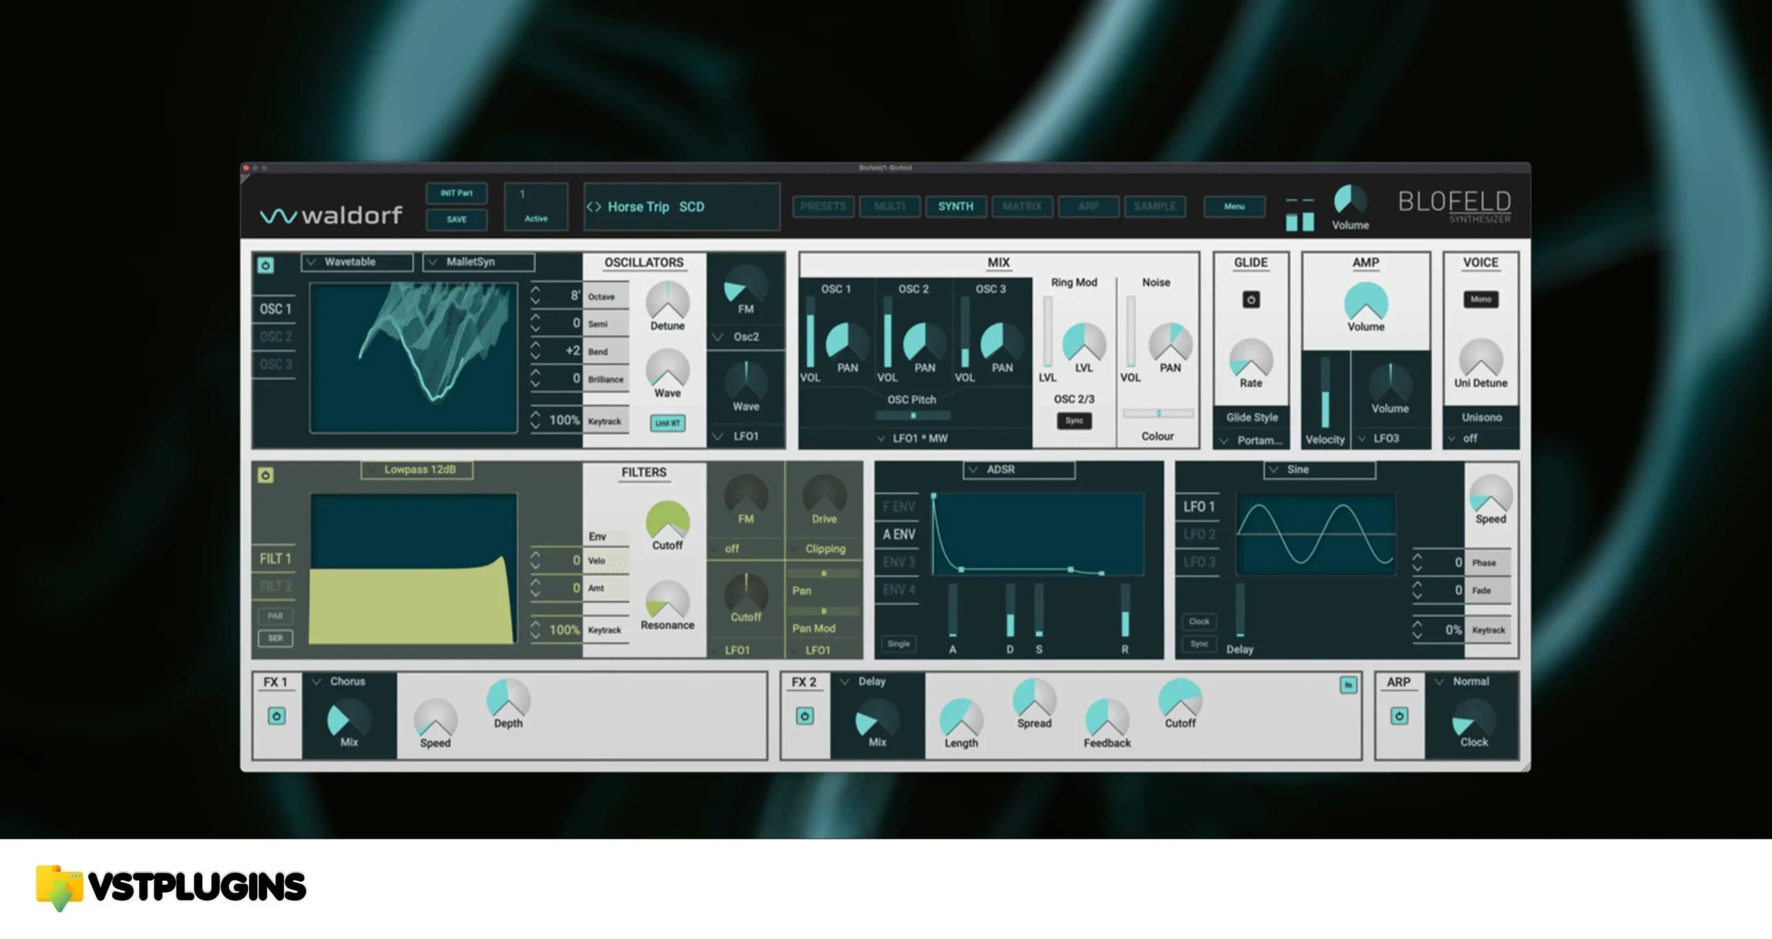This screenshot has height=939, width=1772.
Task: Select SER filter routing
Action: (x=275, y=638)
